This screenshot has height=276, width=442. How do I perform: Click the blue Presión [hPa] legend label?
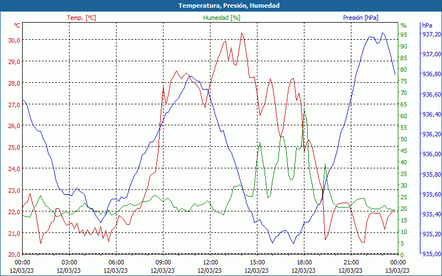click(361, 18)
